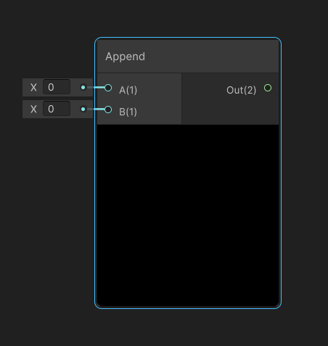Click the B(1) input port circle
This screenshot has height=346, width=328.
pos(108,110)
